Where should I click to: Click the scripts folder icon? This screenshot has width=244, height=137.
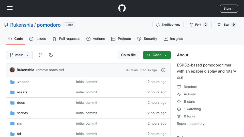(x=12, y=113)
